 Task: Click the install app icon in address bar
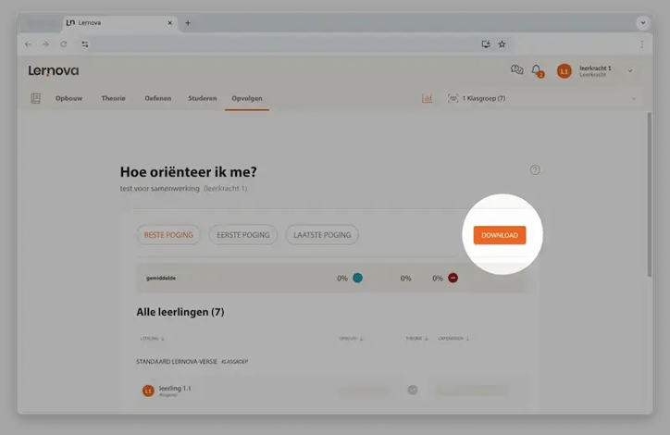point(486,44)
